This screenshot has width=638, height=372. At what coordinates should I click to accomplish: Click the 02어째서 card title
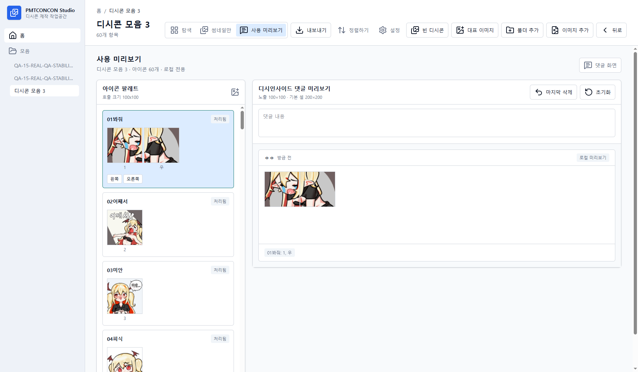[x=117, y=202]
